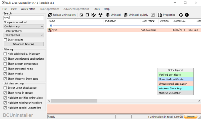
Task: Click into the Search text field
Action: pyautogui.click(x=24, y=18)
